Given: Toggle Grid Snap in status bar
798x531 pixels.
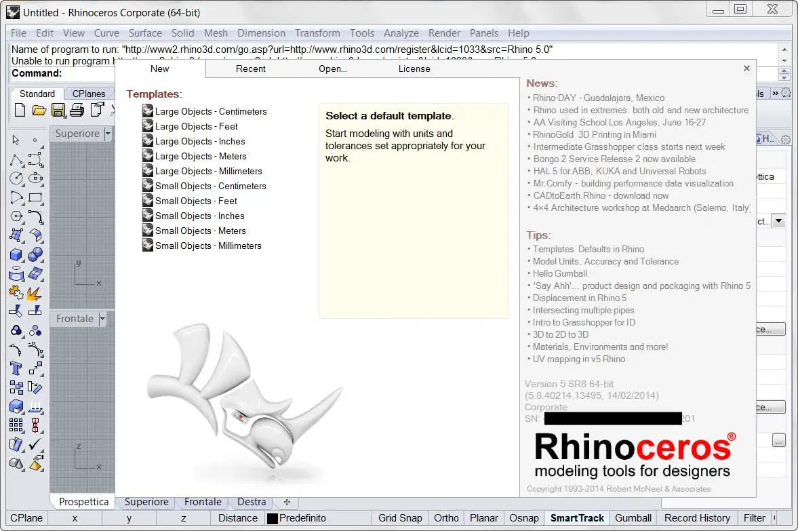Looking at the screenshot, I should point(400,517).
